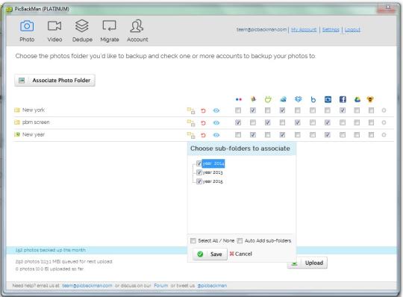
Task: Click the Logout link
Action: point(352,30)
